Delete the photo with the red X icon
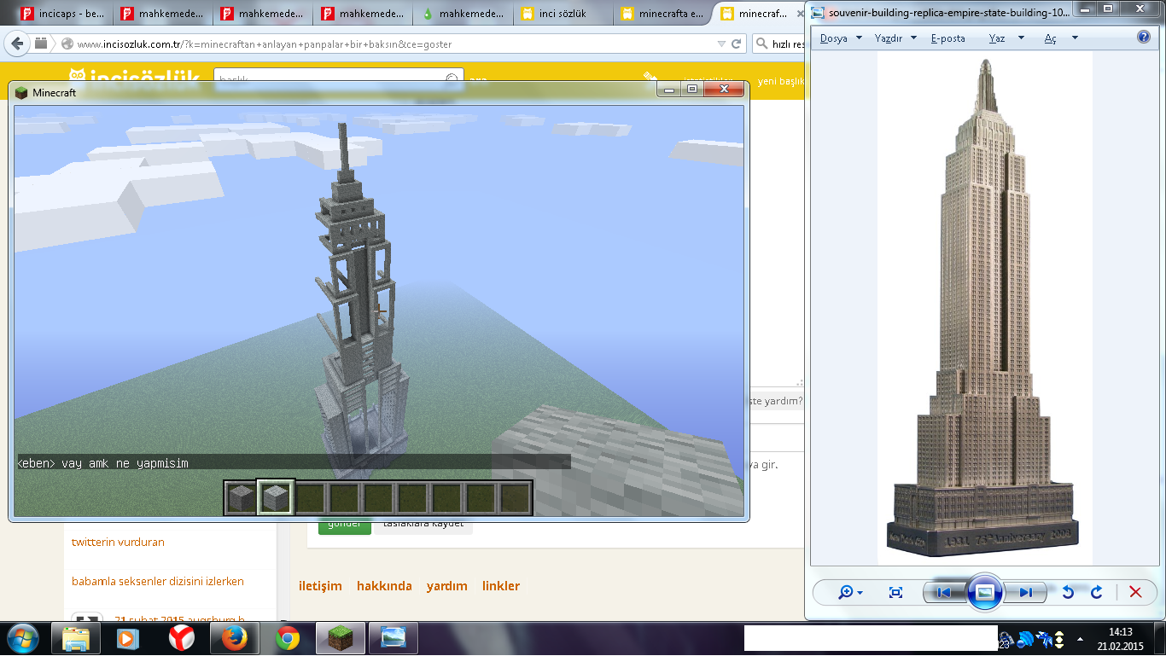The height and width of the screenshot is (656, 1166). pyautogui.click(x=1135, y=592)
